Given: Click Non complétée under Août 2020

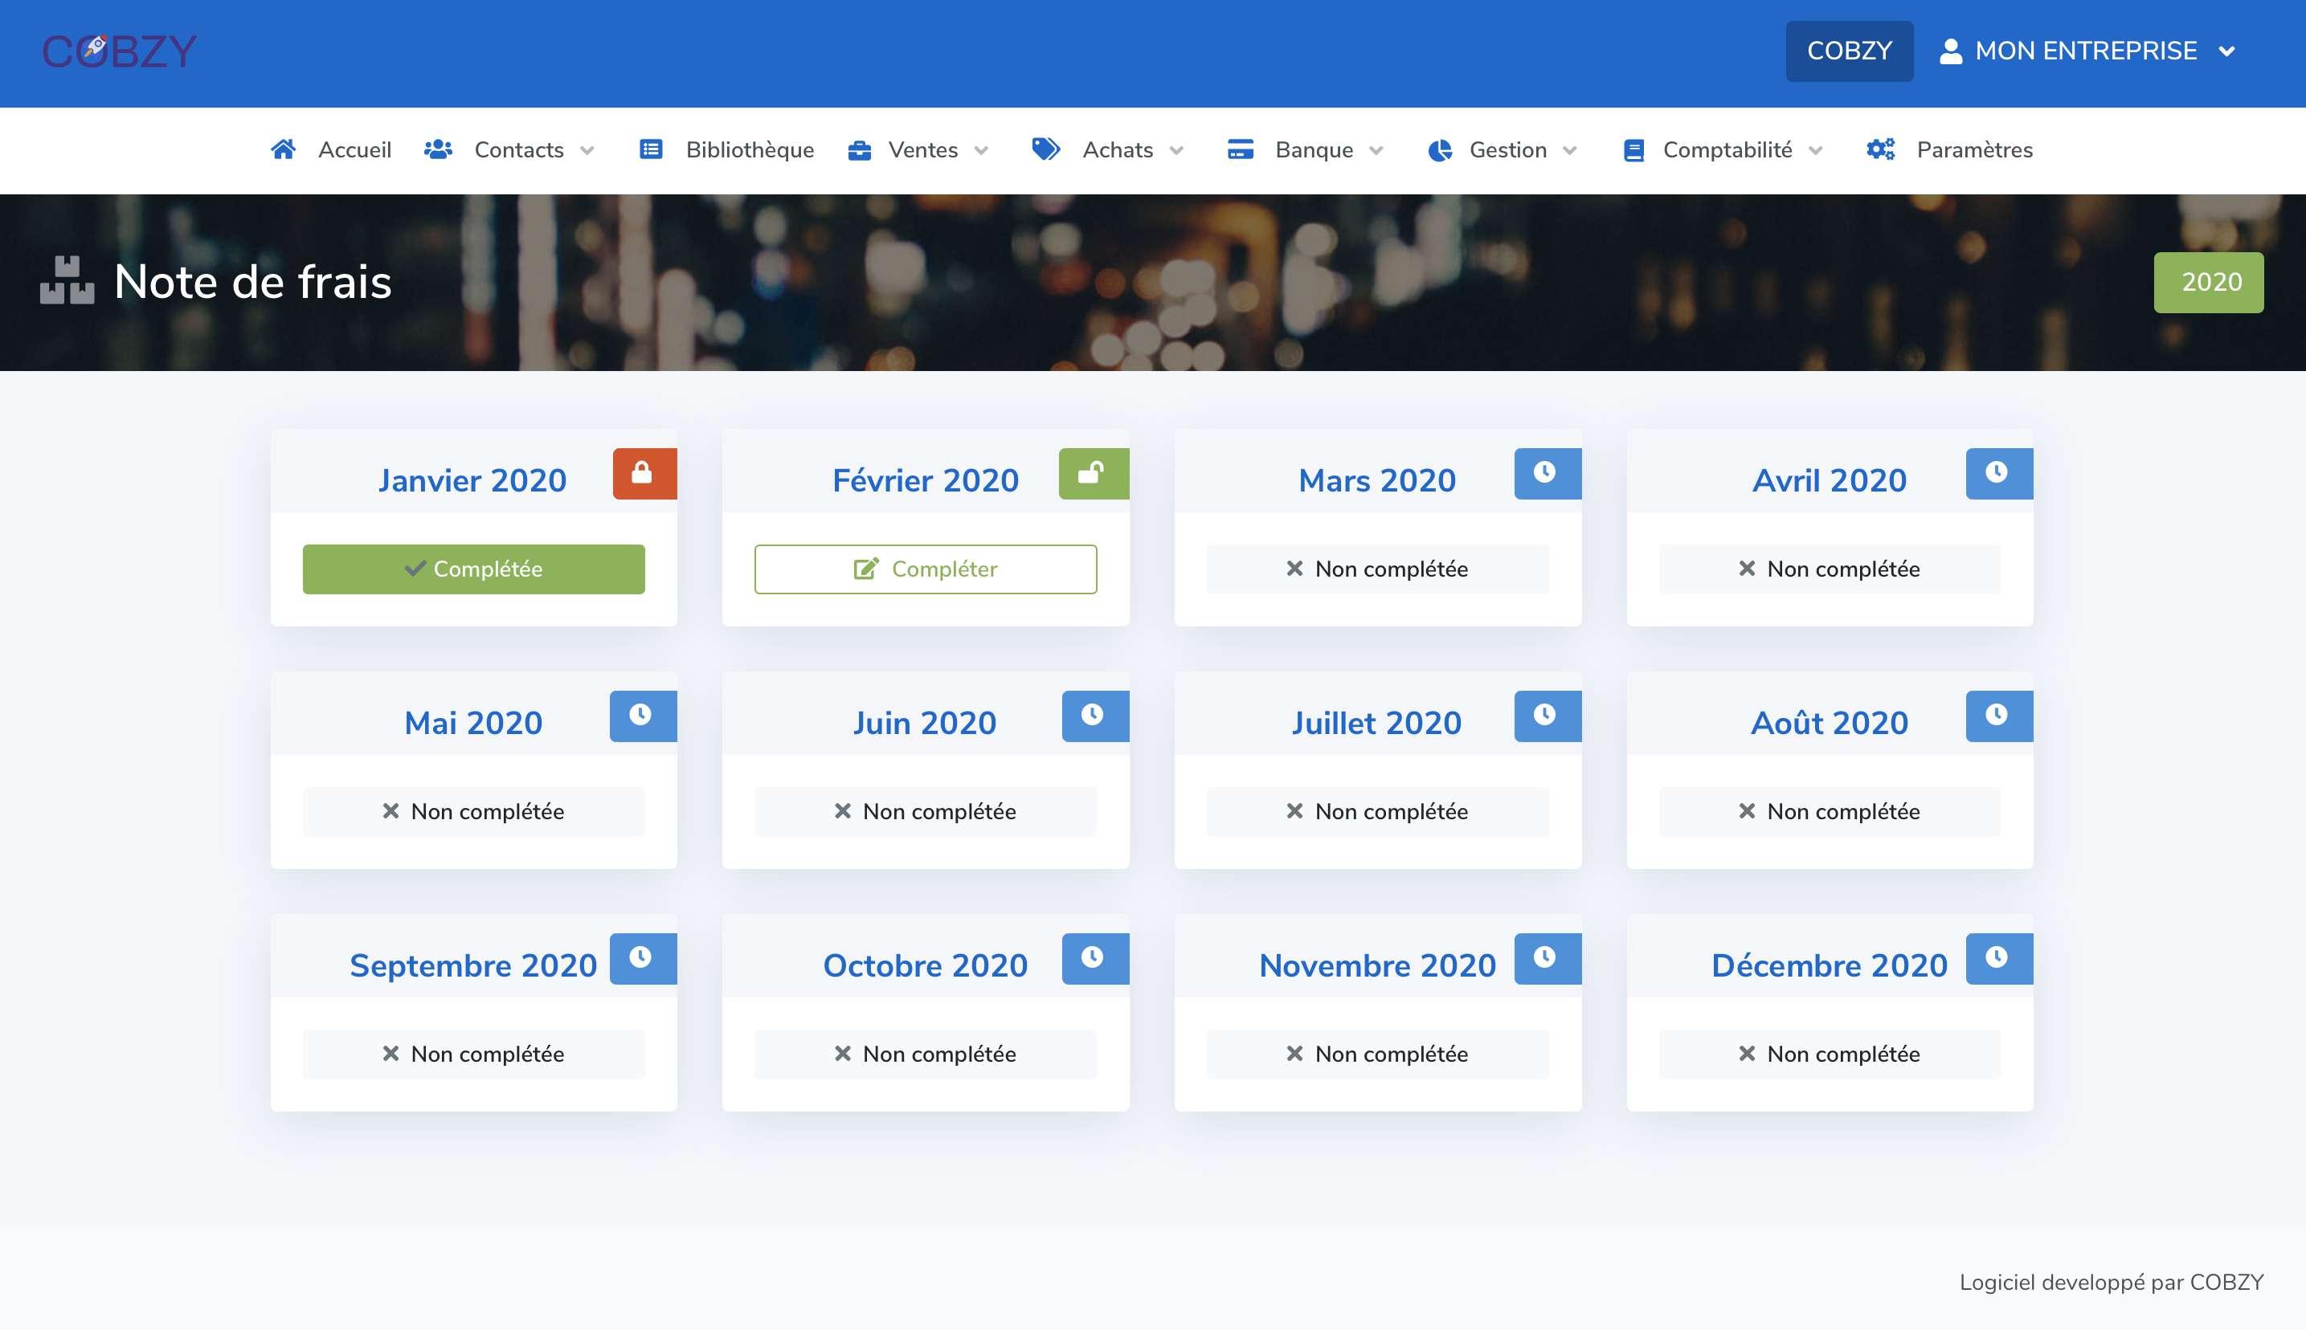Looking at the screenshot, I should [1829, 811].
